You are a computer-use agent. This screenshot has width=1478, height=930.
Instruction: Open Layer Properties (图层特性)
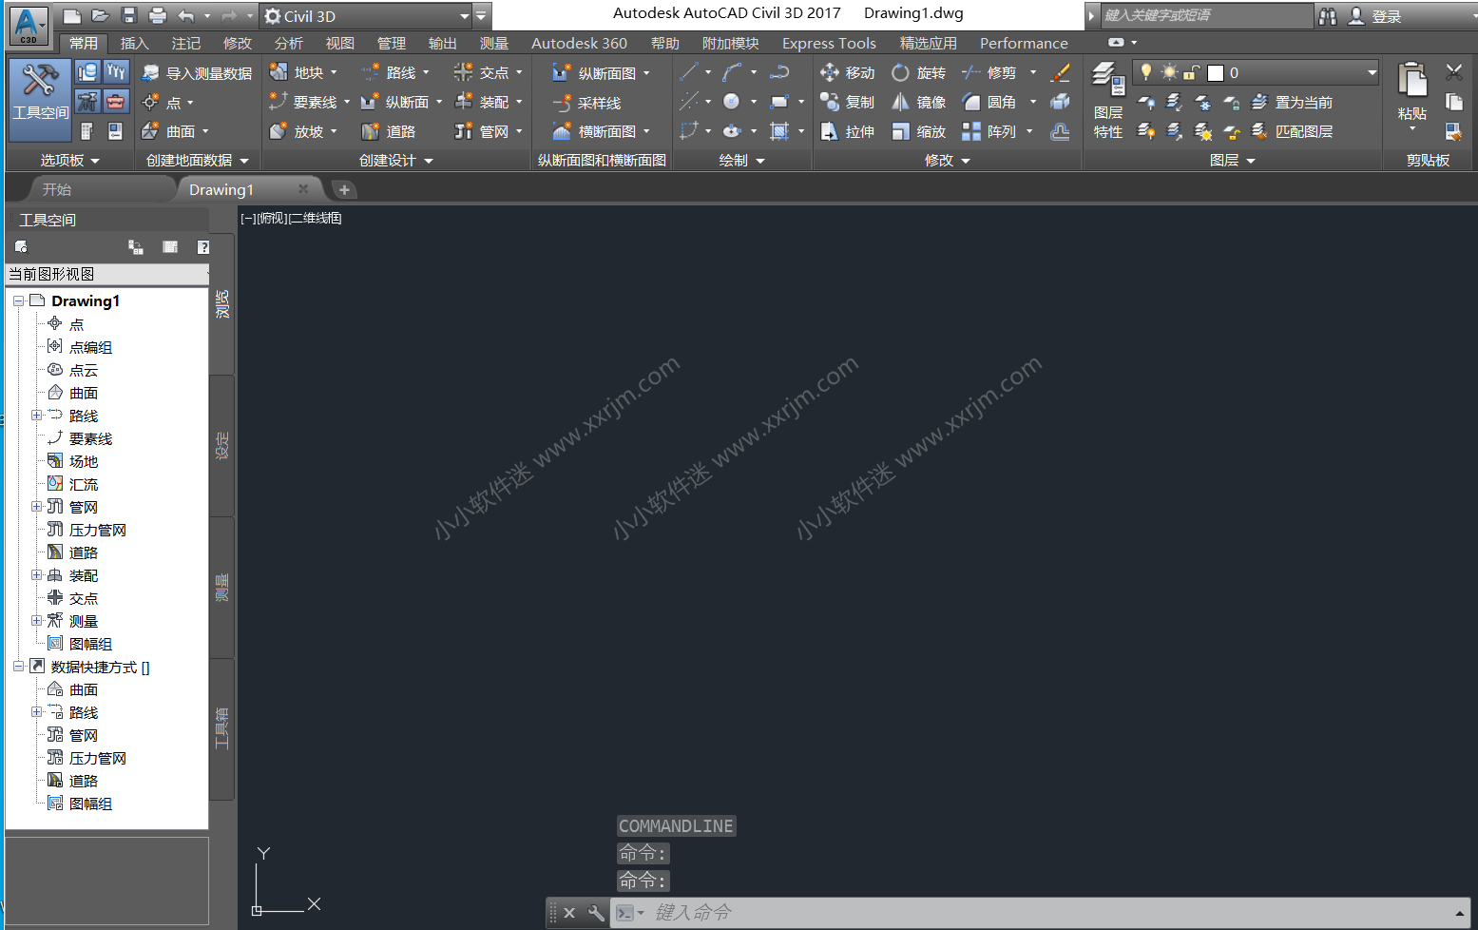[1107, 101]
